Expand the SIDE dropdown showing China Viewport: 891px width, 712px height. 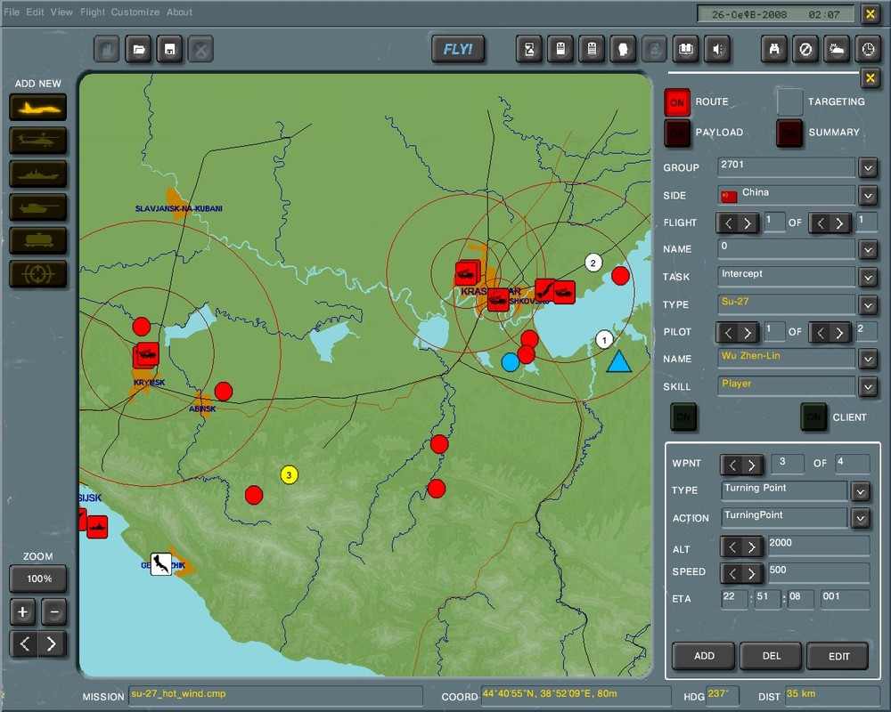tap(868, 195)
